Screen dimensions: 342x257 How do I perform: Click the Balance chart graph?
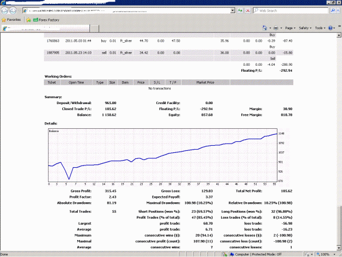(x=163, y=155)
